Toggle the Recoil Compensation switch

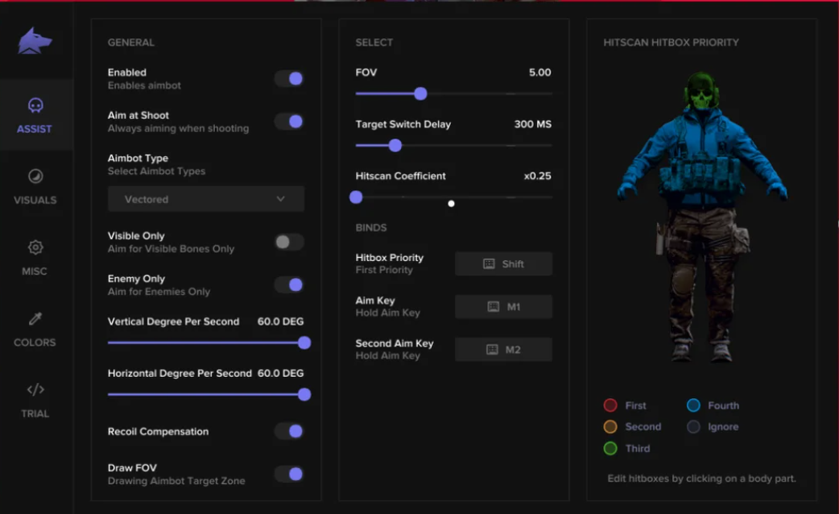(290, 431)
